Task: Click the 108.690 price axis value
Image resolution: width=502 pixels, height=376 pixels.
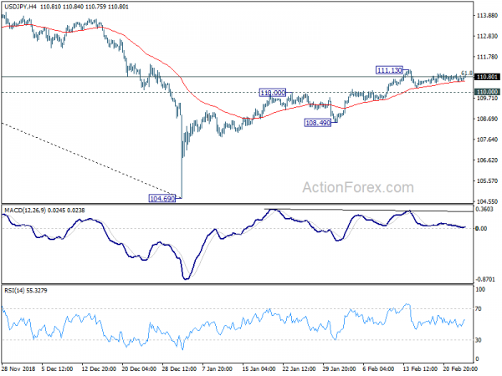Action: (x=487, y=119)
